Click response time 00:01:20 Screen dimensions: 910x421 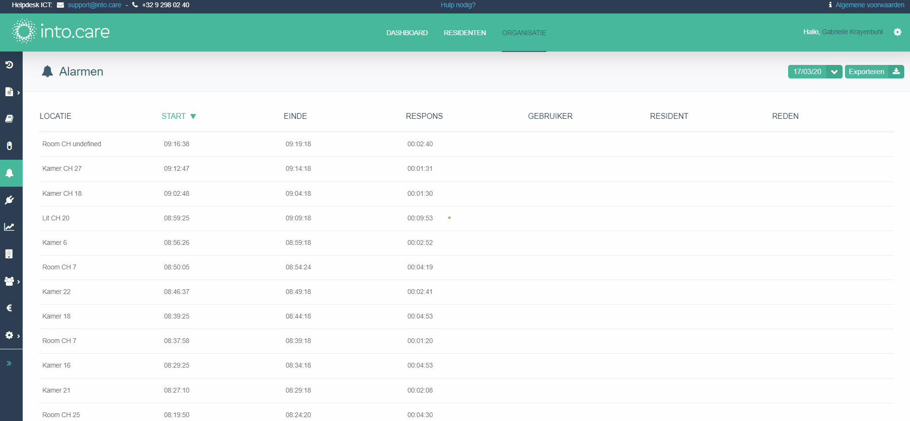pyautogui.click(x=420, y=341)
